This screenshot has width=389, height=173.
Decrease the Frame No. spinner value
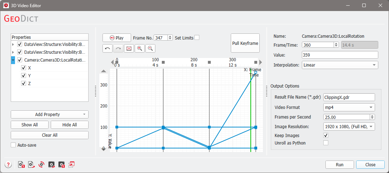tap(170, 39)
